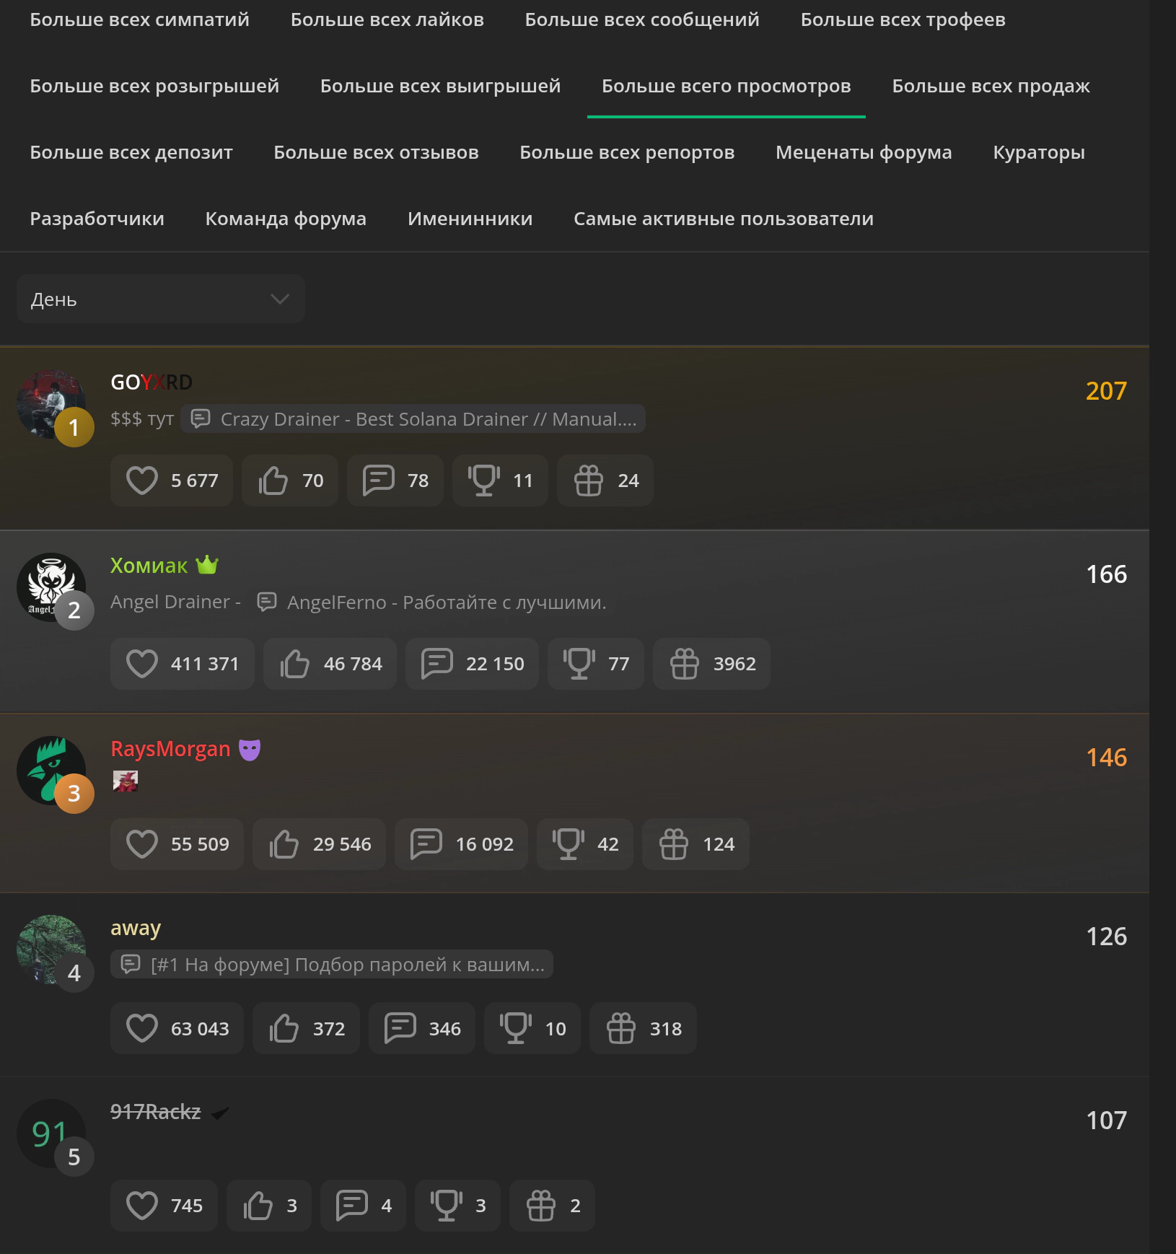Click the thumbs-up icon in Хомиак's row
The height and width of the screenshot is (1254, 1176).
click(x=295, y=664)
